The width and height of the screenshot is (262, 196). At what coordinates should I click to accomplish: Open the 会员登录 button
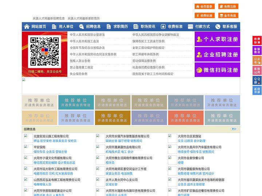coord(205,7)
